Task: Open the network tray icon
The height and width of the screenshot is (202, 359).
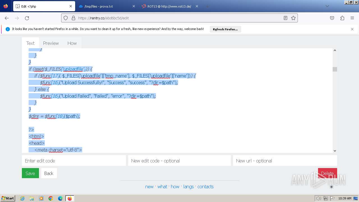Action: 325,198
